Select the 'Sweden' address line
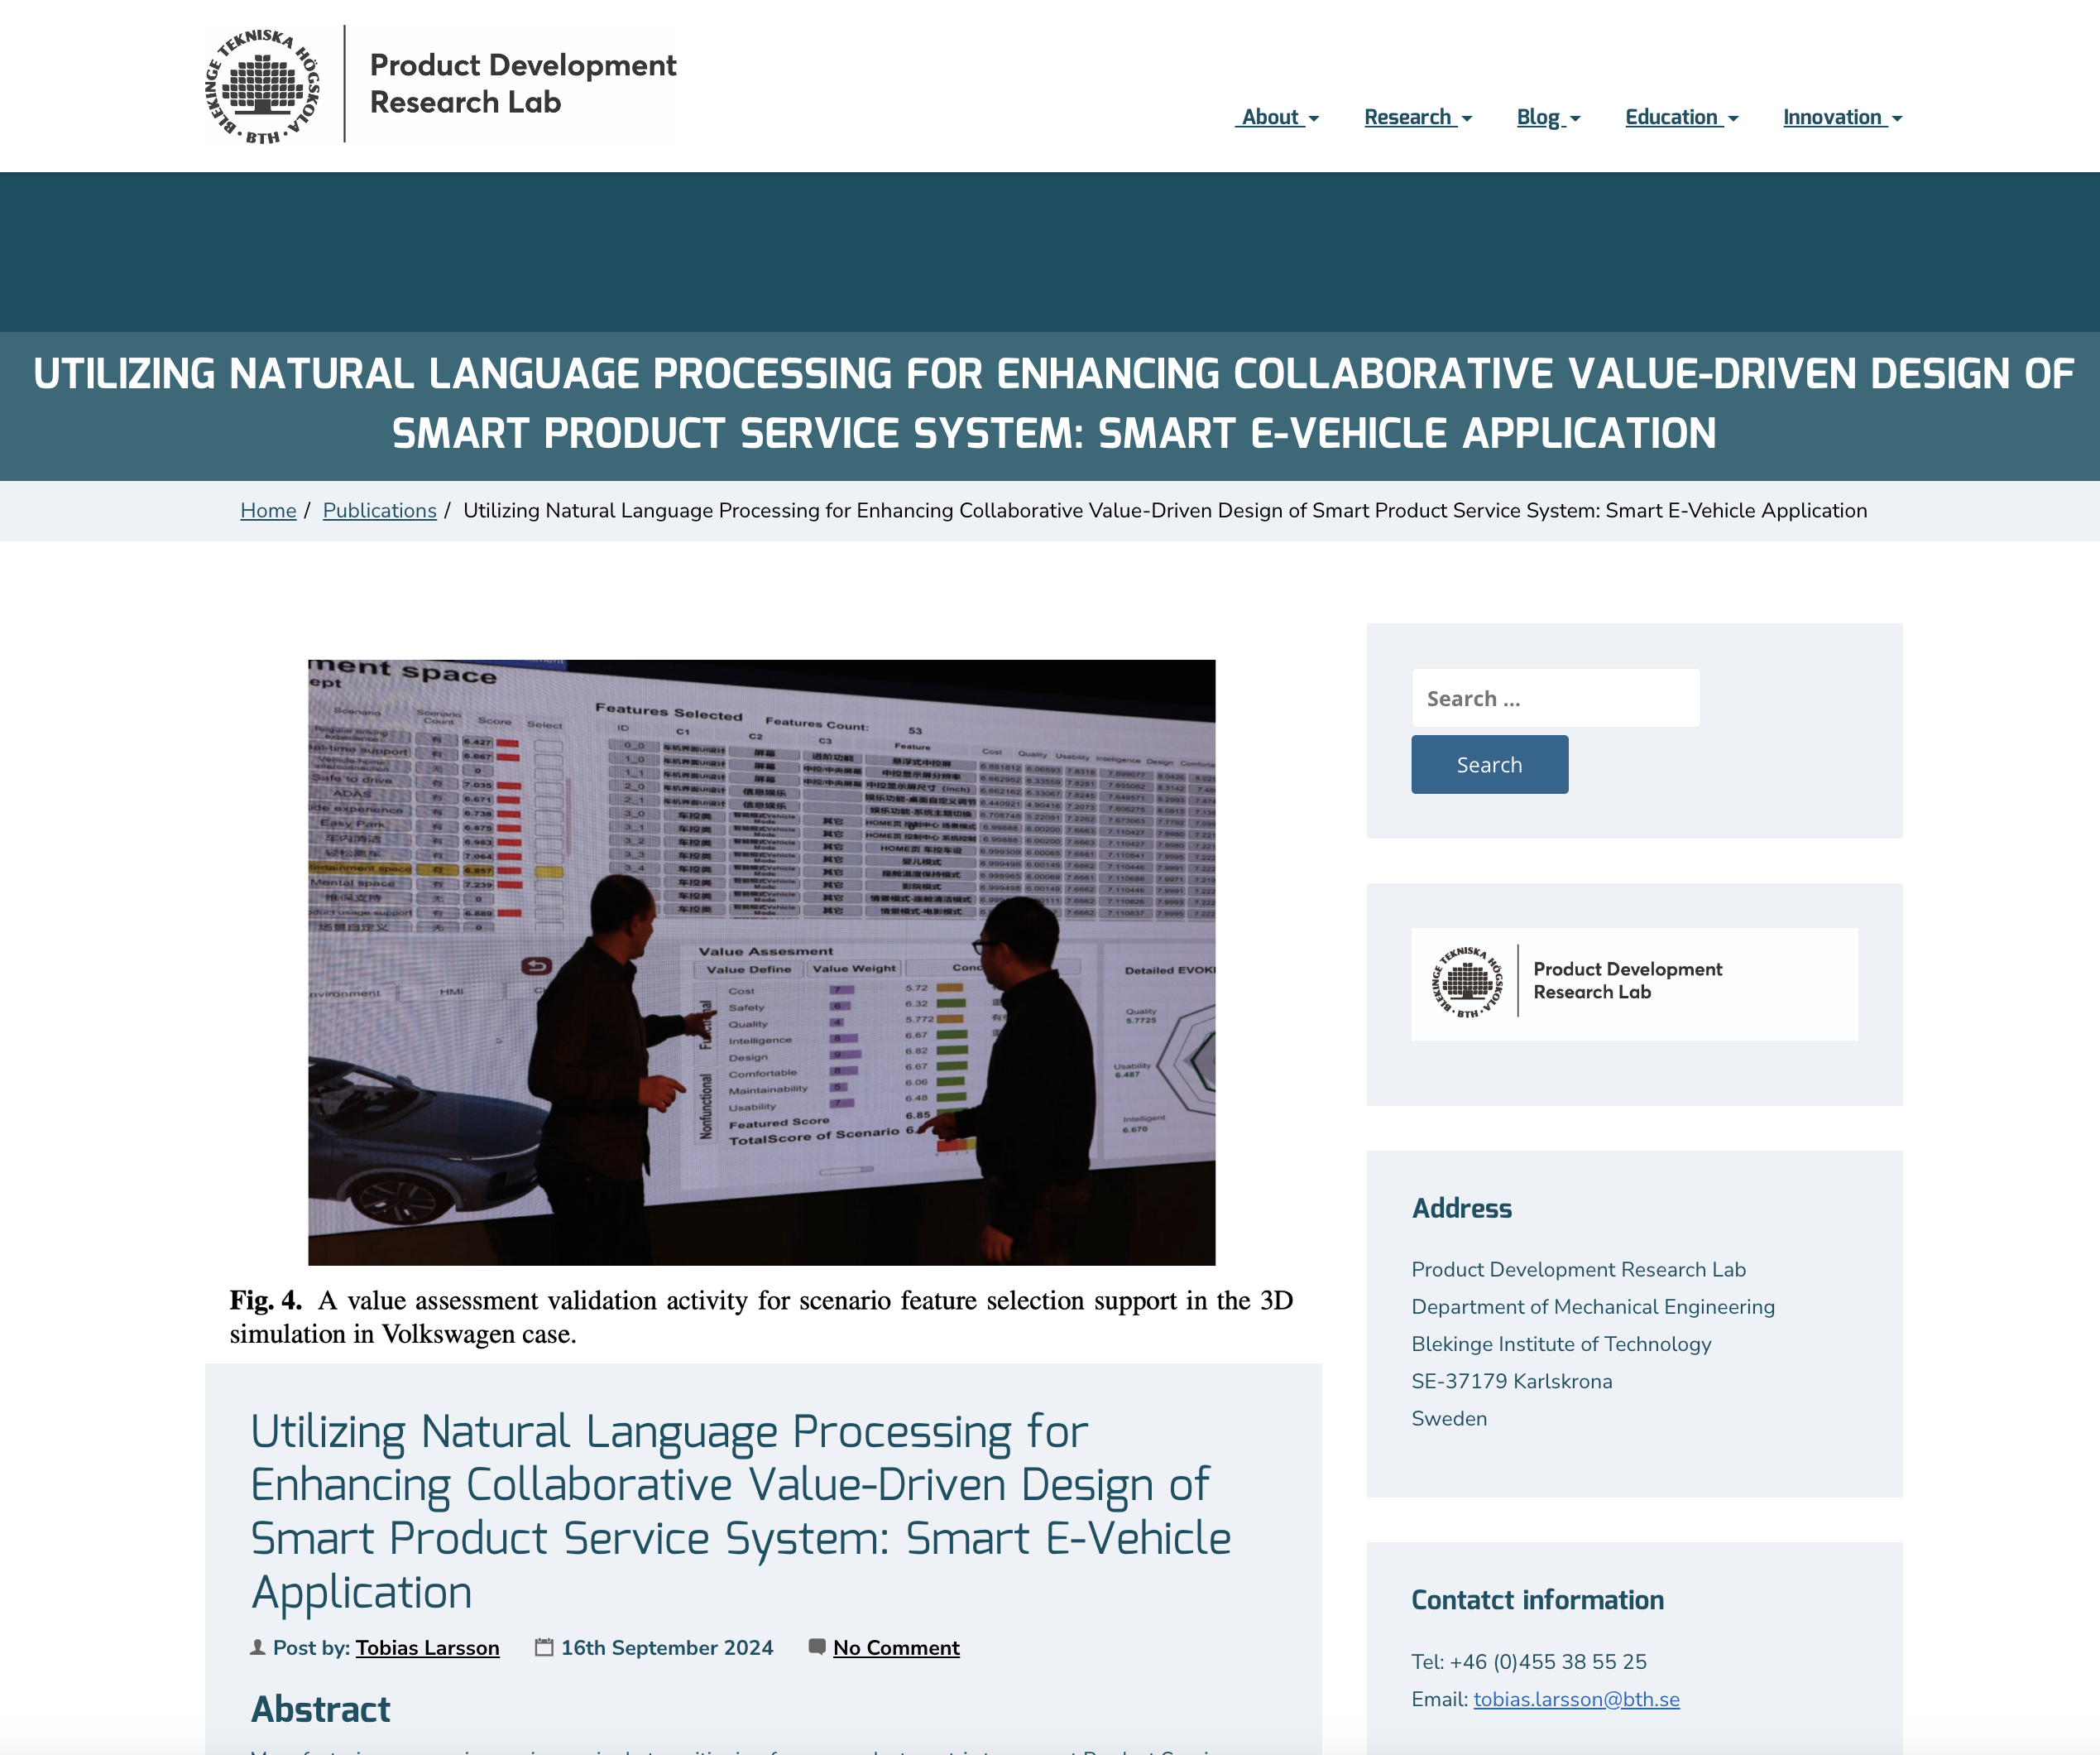The width and height of the screenshot is (2100, 1755). pyautogui.click(x=1449, y=1418)
